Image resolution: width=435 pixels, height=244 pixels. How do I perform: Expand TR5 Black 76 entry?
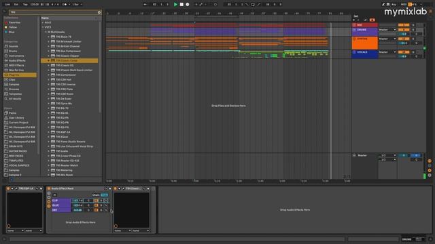[48, 37]
